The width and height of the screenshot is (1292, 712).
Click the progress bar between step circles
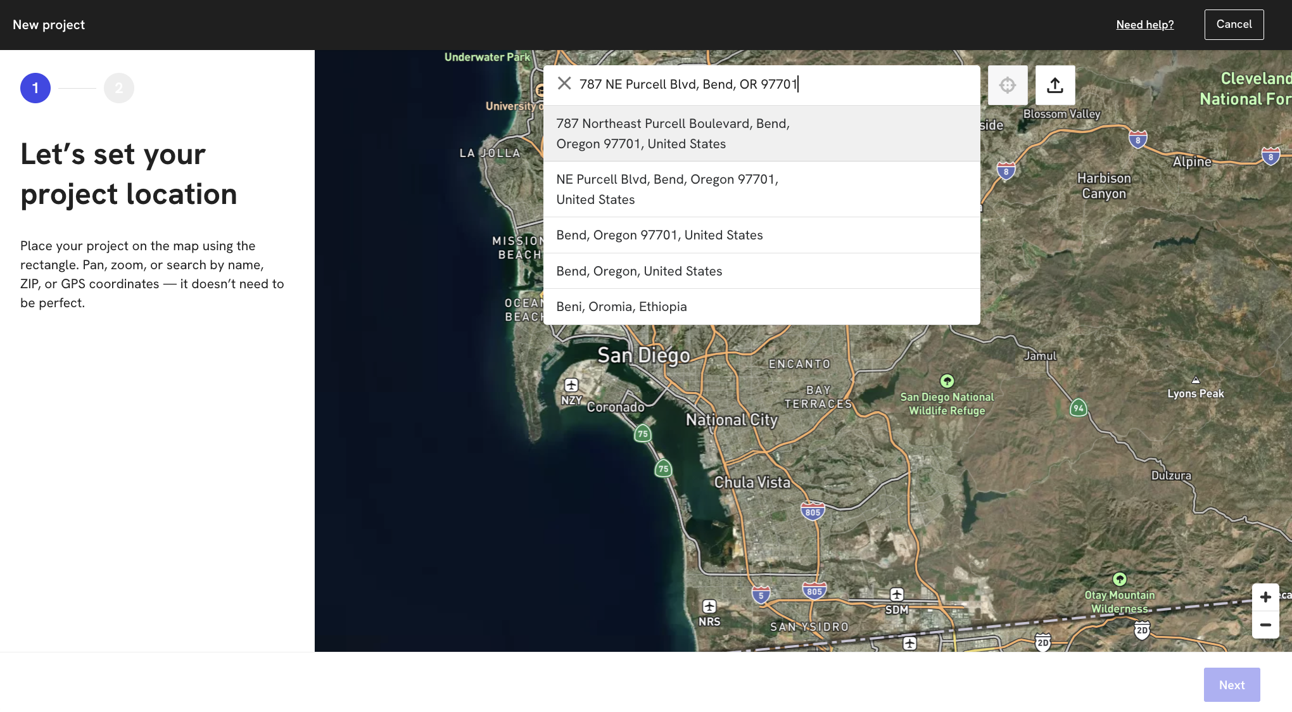point(77,88)
